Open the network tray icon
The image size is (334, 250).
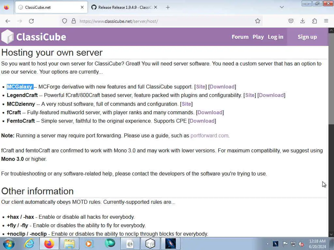pos(293,244)
